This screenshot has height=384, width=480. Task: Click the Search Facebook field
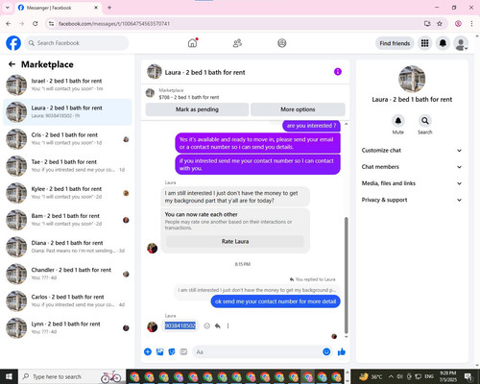click(x=77, y=43)
